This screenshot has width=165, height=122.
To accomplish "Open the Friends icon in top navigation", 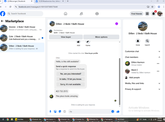I will click(x=81, y=14).
